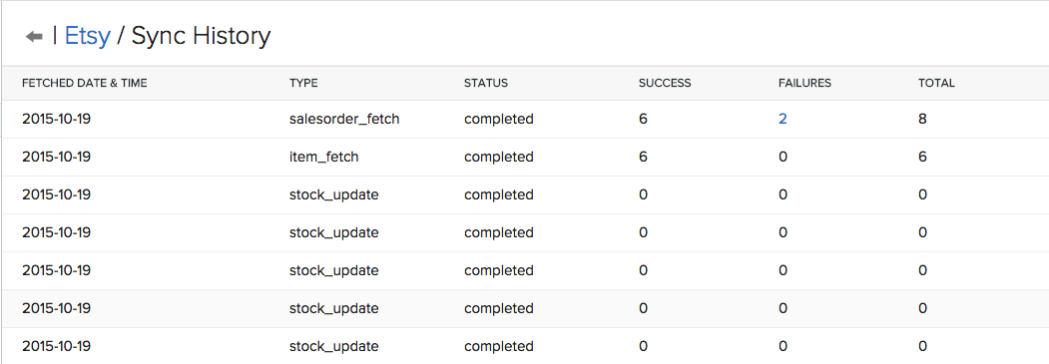Image resolution: width=1049 pixels, height=364 pixels.
Task: Click the Type column header
Action: (303, 84)
